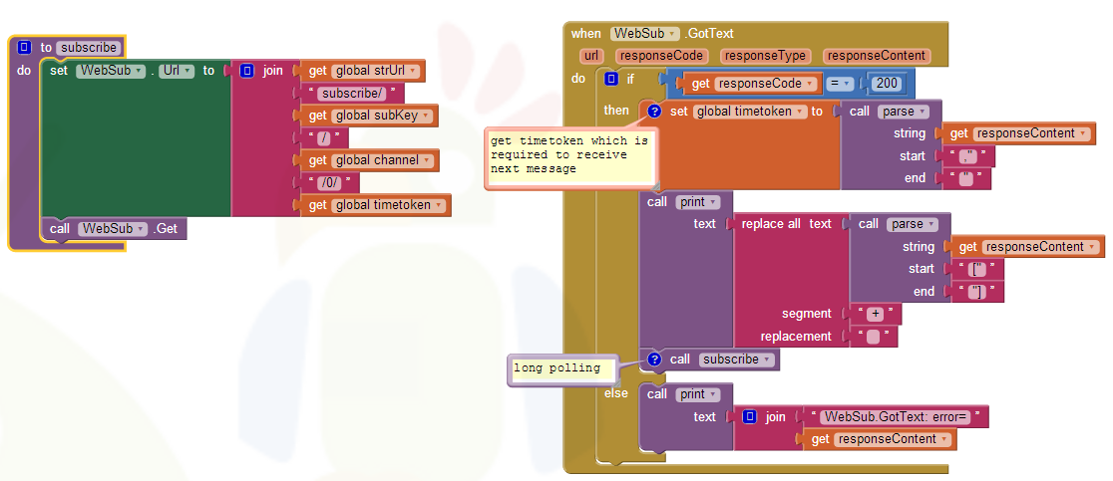Screen dimensions: 1113x481
Task: Click the procedure name field 'subscribe'
Action: (x=89, y=47)
